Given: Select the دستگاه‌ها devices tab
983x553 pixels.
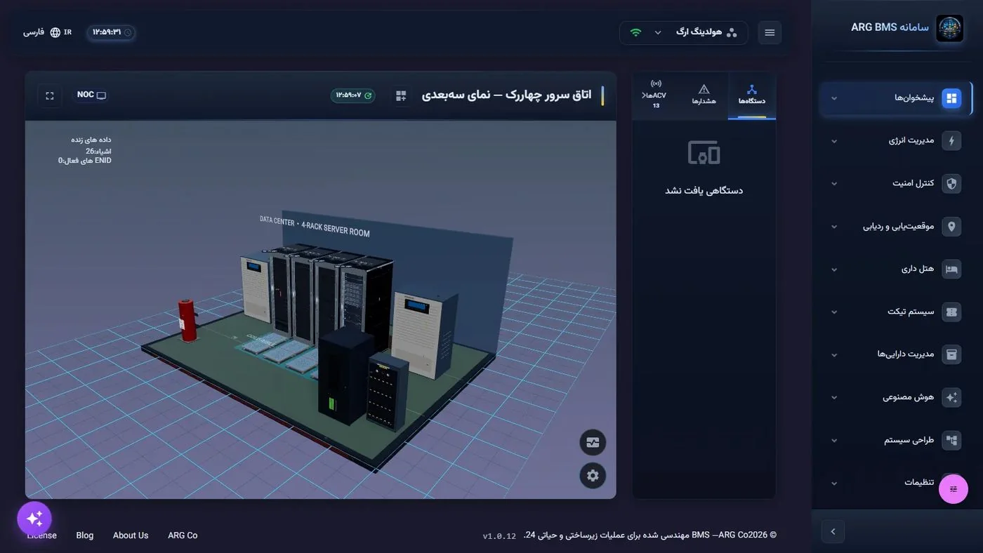Looking at the screenshot, I should point(751,95).
